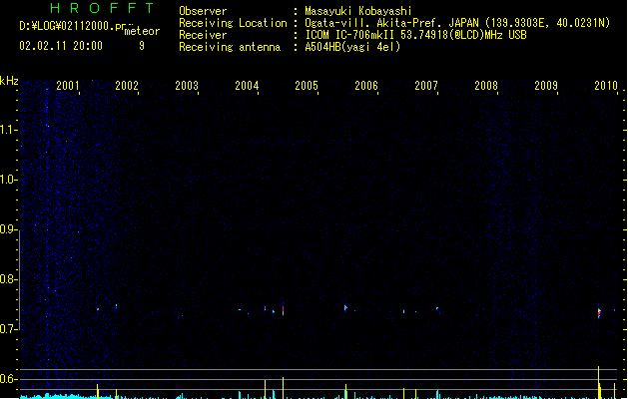Click the tall red echo between 2004 and 2005
Screen dimensions: 628x399
tap(284, 309)
